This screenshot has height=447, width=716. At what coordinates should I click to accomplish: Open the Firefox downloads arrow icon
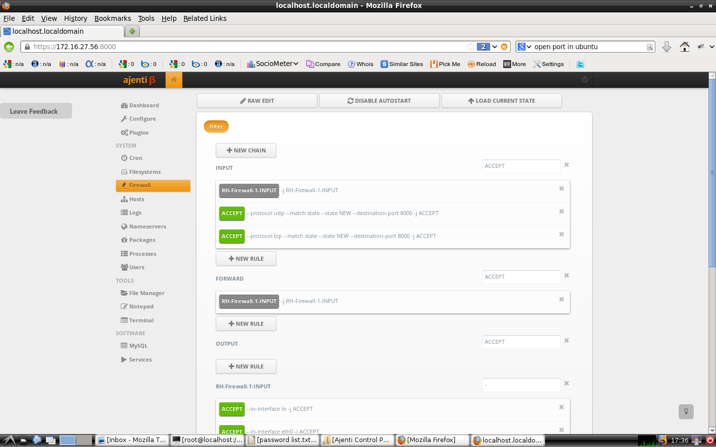point(667,47)
